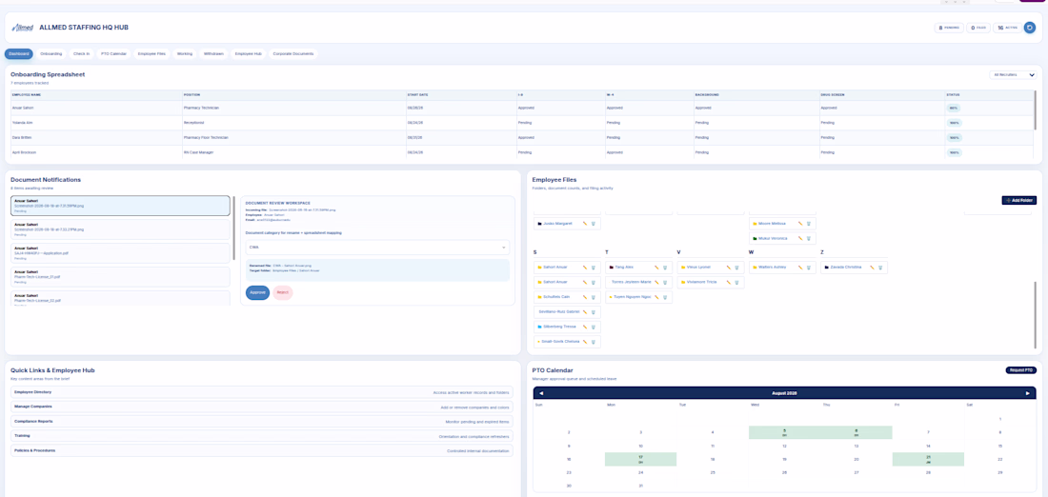Edit the Mukul Veronica folder
Image resolution: width=1048 pixels, height=497 pixels.
point(800,238)
